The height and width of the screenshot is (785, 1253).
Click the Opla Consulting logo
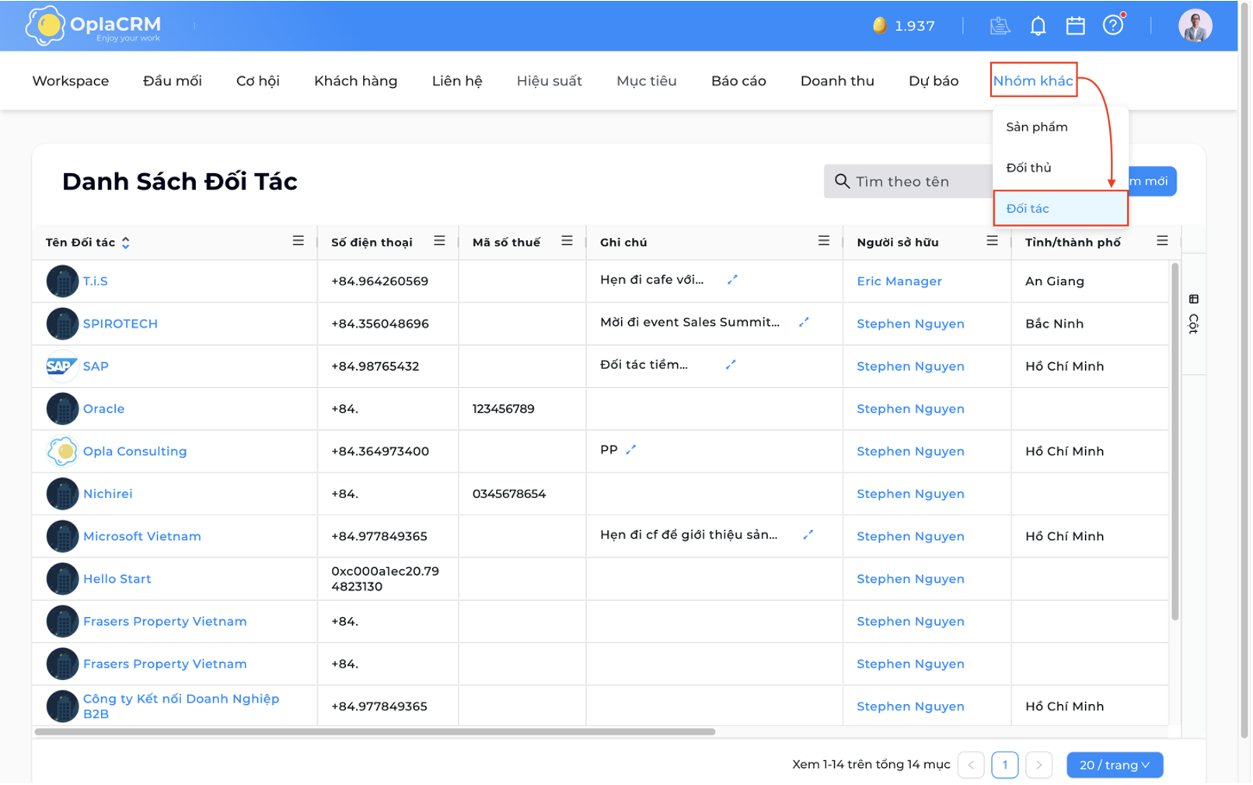click(61, 451)
